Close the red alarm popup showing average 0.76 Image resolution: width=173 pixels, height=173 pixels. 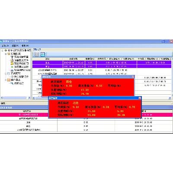(x=140, y=98)
